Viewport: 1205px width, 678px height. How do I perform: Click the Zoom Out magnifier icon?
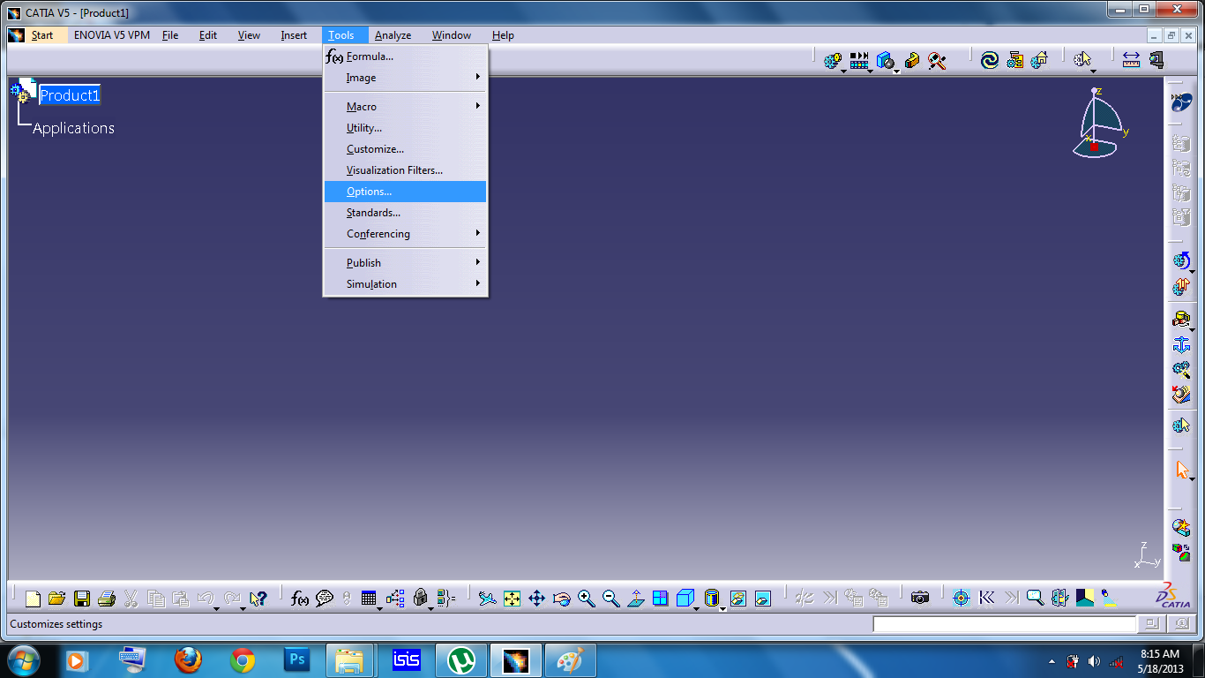pos(611,599)
